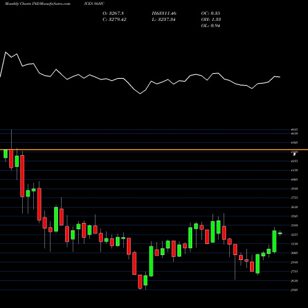Click the 4139 price axis label
308x308 pixels.
coord(294,170)
